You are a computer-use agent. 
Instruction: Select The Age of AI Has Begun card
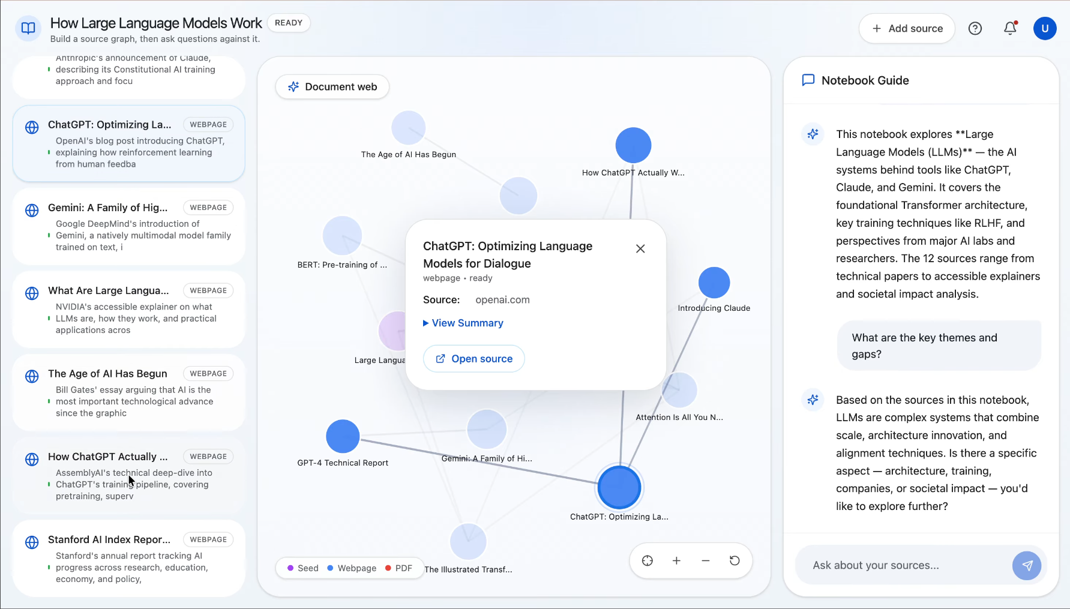[x=129, y=393]
